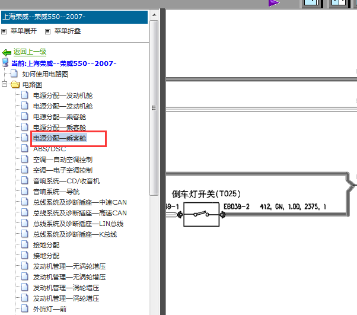Click page icon beside 总线系统及诊断插座—LIN总线

pos(25,224)
